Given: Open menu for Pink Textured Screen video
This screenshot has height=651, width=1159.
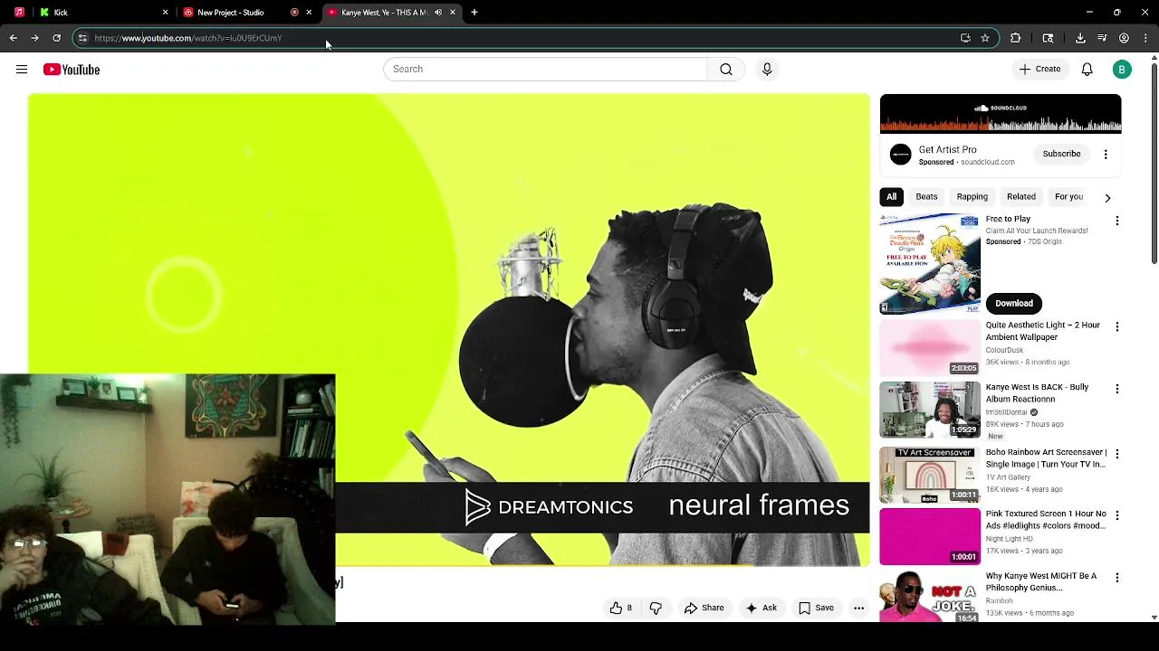Looking at the screenshot, I should pyautogui.click(x=1116, y=515).
